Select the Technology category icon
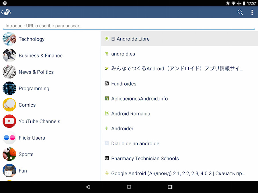Image resolution: width=258 pixels, height=193 pixels. coord(9,39)
